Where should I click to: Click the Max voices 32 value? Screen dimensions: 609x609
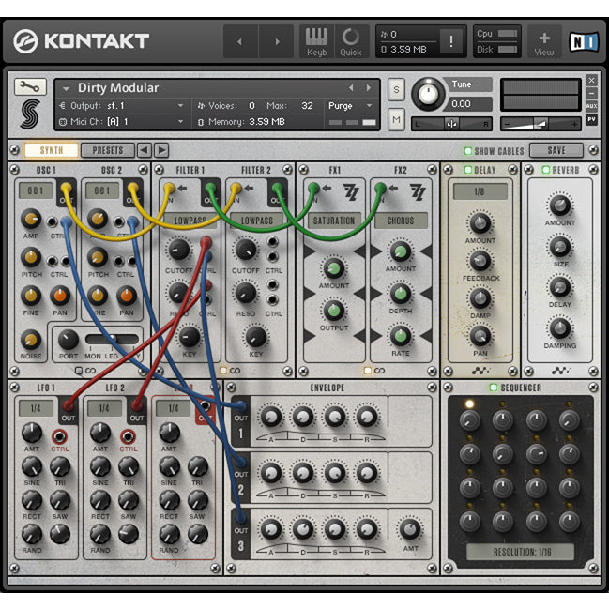click(307, 106)
